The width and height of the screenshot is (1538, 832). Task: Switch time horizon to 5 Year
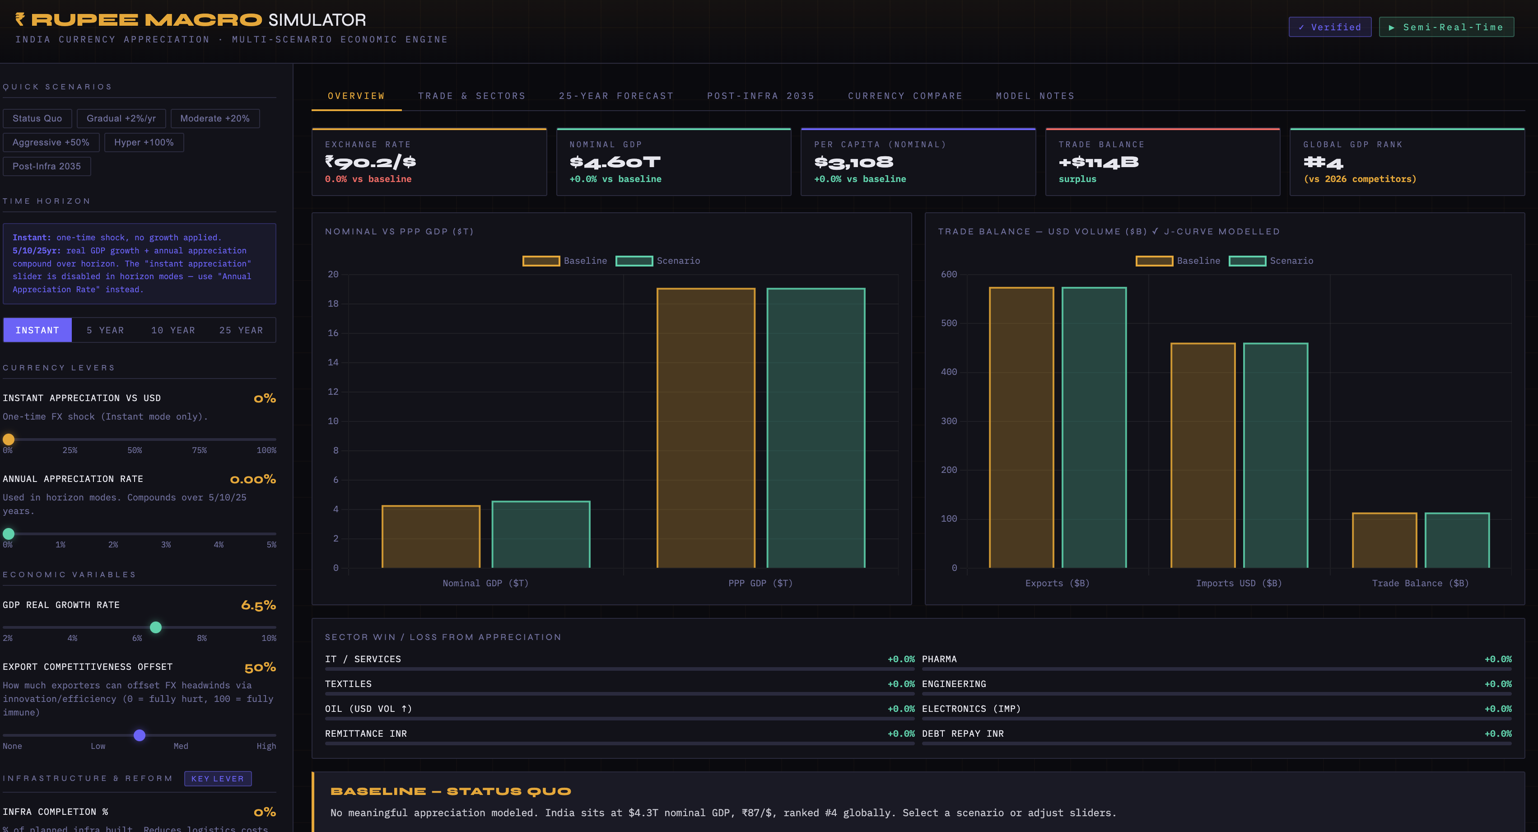(105, 330)
